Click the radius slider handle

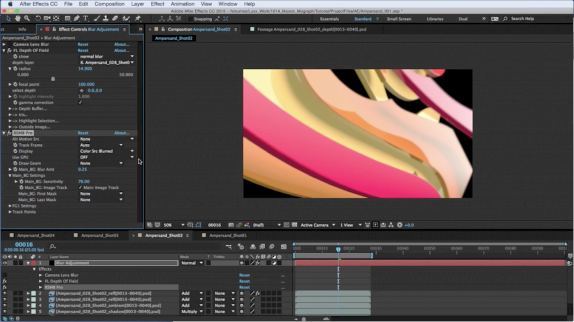[x=53, y=79]
